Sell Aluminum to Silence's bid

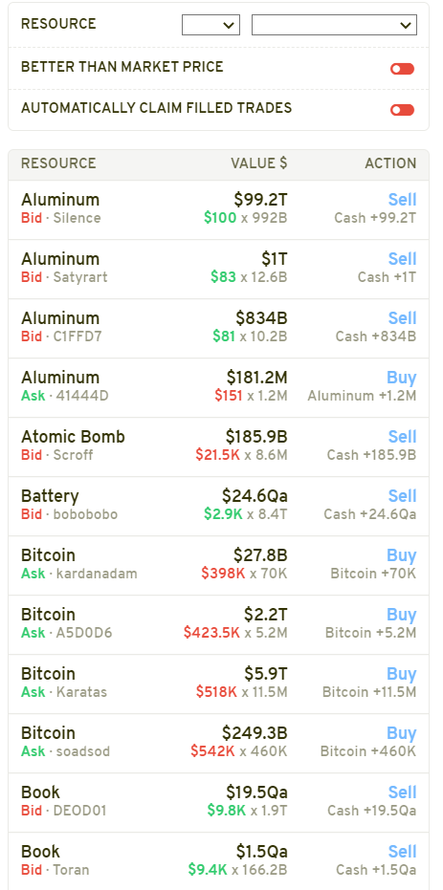[x=402, y=200]
